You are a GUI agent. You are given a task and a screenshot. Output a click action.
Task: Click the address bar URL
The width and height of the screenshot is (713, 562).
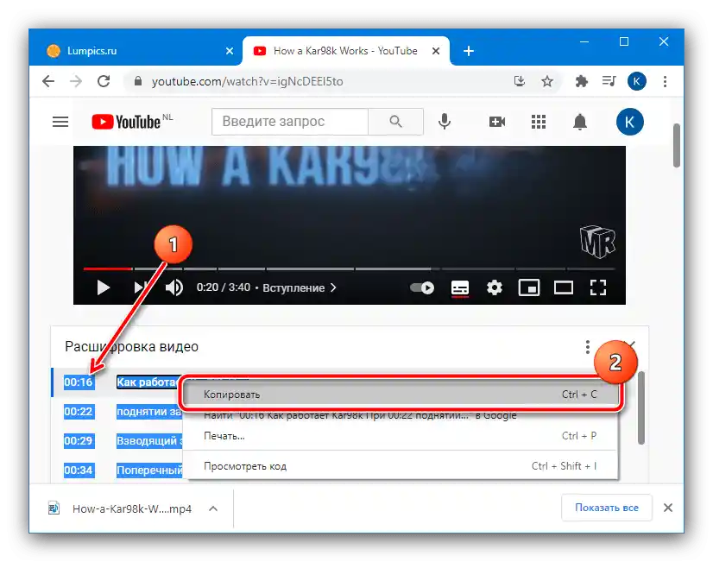pyautogui.click(x=248, y=81)
